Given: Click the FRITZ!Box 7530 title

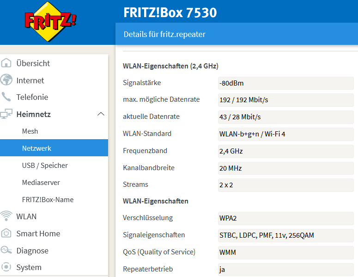Looking at the screenshot, I should coord(170,12).
